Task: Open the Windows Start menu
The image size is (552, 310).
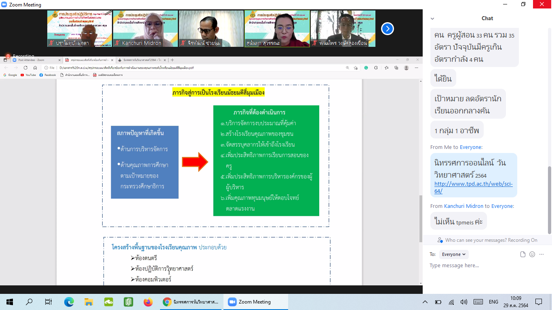Action: pyautogui.click(x=10, y=302)
